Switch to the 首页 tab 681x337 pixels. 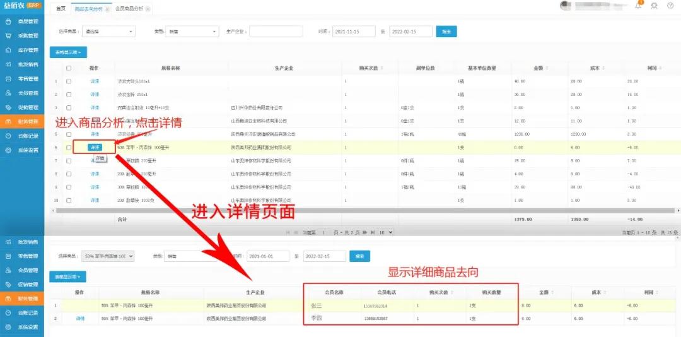pyautogui.click(x=61, y=9)
